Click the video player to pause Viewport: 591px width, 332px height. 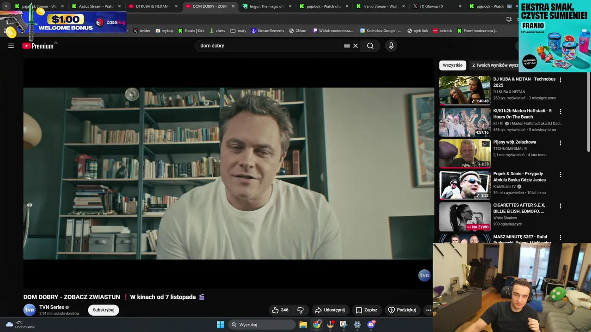point(229,173)
